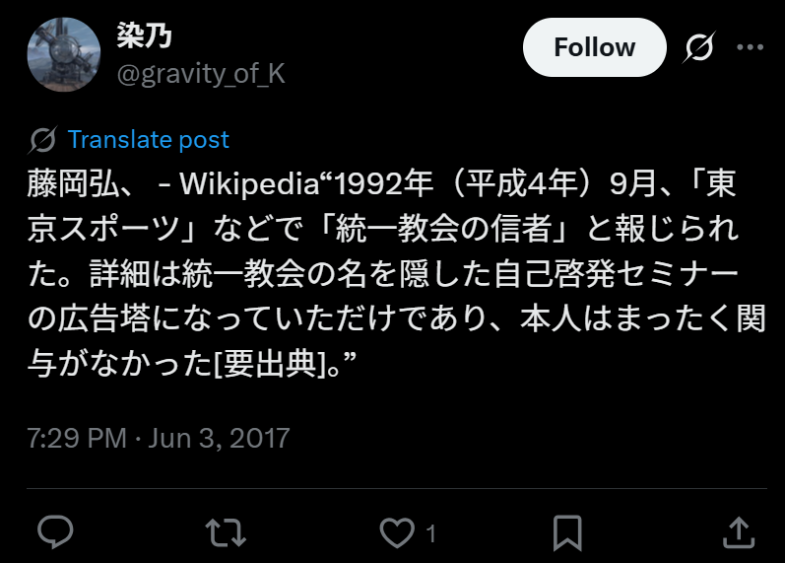Follow the account 染乃

(595, 47)
